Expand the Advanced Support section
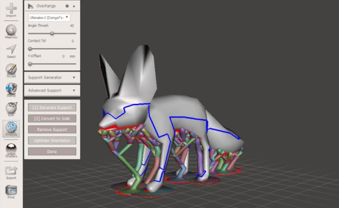Screen dimensions: 339x208 (52, 90)
